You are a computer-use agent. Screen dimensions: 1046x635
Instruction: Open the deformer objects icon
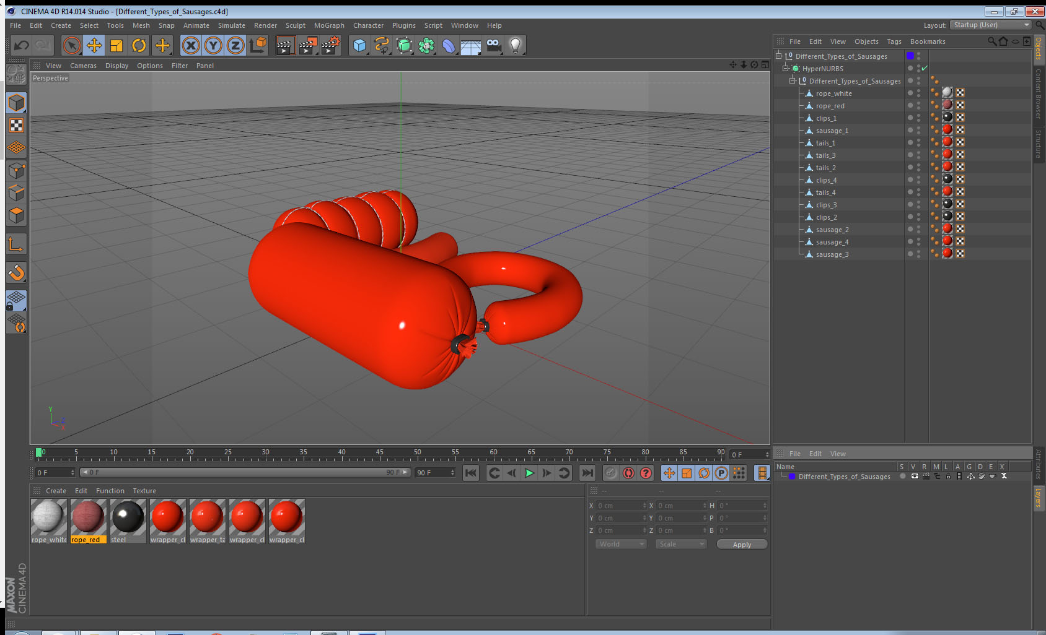pyautogui.click(x=449, y=45)
